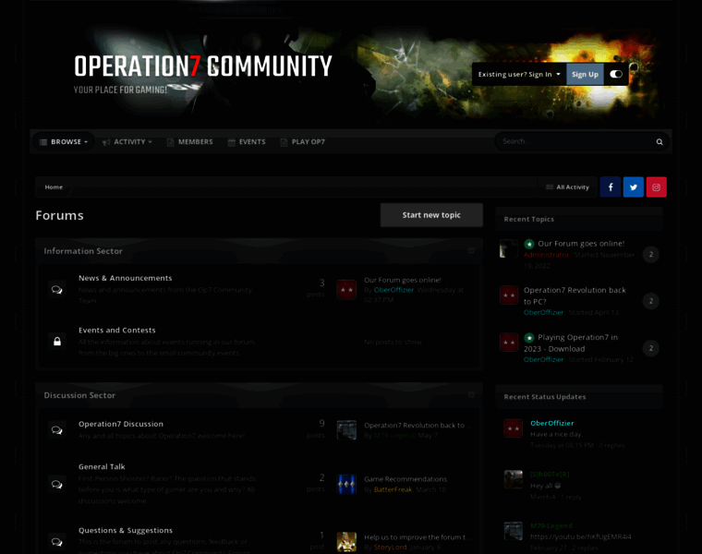Open Administrator avatar in Recent Topics
The width and height of the screenshot is (702, 554).
click(x=509, y=248)
